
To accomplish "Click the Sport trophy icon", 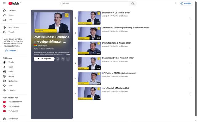I will (4, 86).
